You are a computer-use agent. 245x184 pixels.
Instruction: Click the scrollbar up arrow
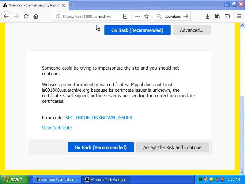click(x=242, y=25)
